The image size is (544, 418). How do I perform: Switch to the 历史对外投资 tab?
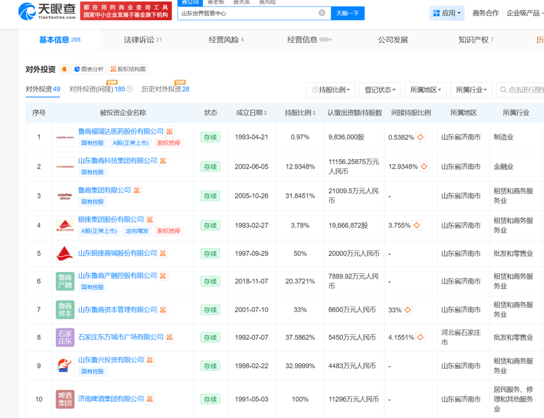pos(165,89)
